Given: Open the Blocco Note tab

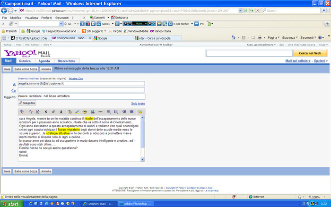Looking at the screenshot, I should coord(66,61).
